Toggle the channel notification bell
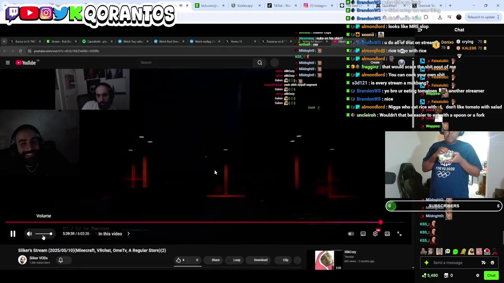Viewport: 504px width, 283px height. pyautogui.click(x=61, y=260)
